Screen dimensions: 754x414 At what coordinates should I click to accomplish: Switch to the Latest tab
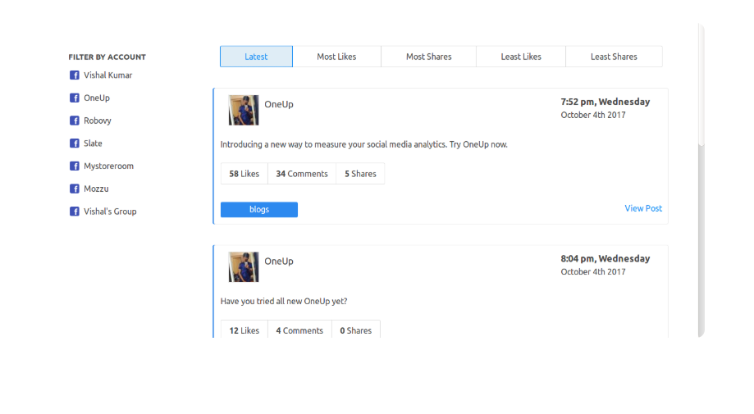[256, 57]
